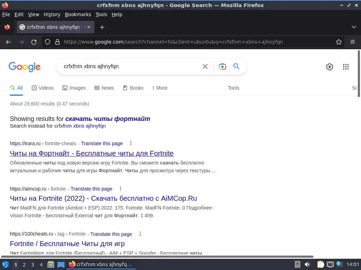
Task: Translate the aimcop.ru result page
Action: click(x=91, y=189)
